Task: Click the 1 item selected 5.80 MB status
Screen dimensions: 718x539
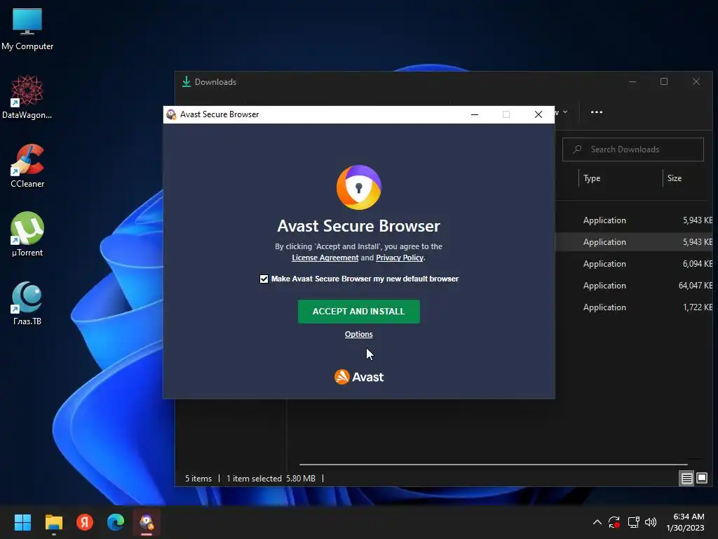Action: (271, 479)
